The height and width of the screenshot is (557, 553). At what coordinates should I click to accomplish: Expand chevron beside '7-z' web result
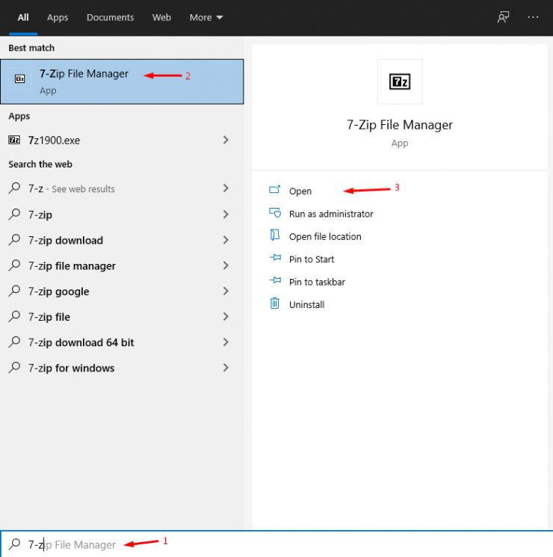coord(226,188)
